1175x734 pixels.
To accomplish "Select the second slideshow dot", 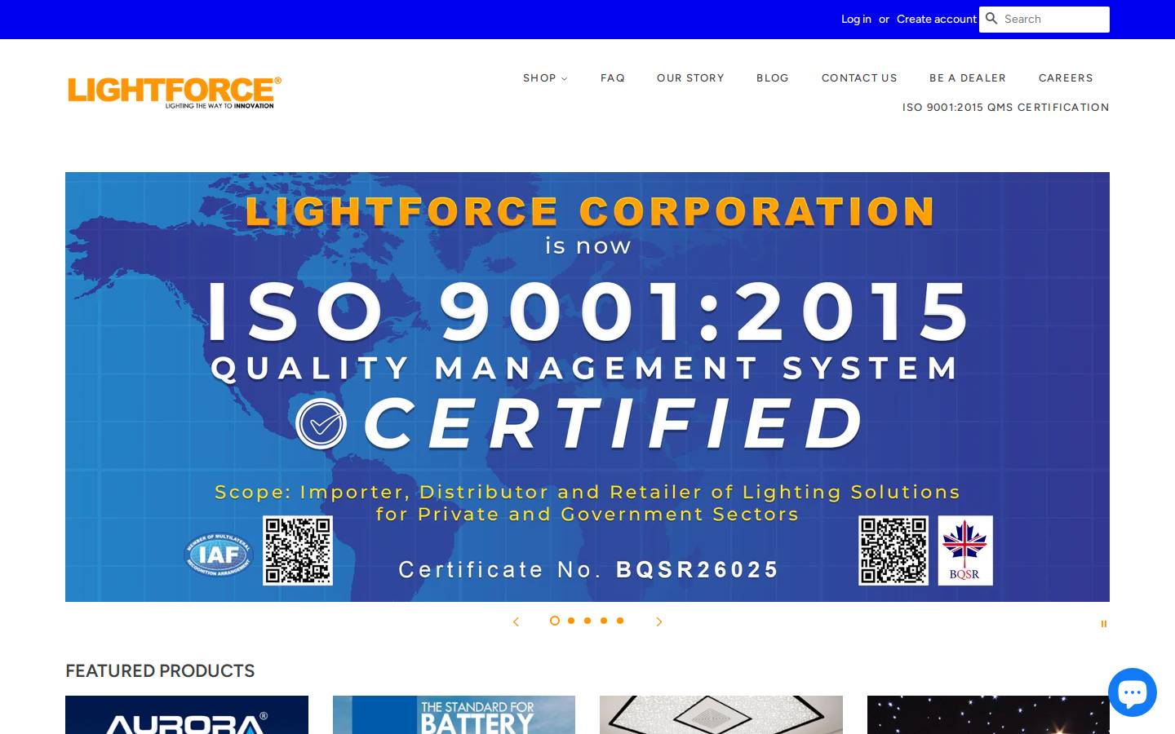I will [571, 621].
